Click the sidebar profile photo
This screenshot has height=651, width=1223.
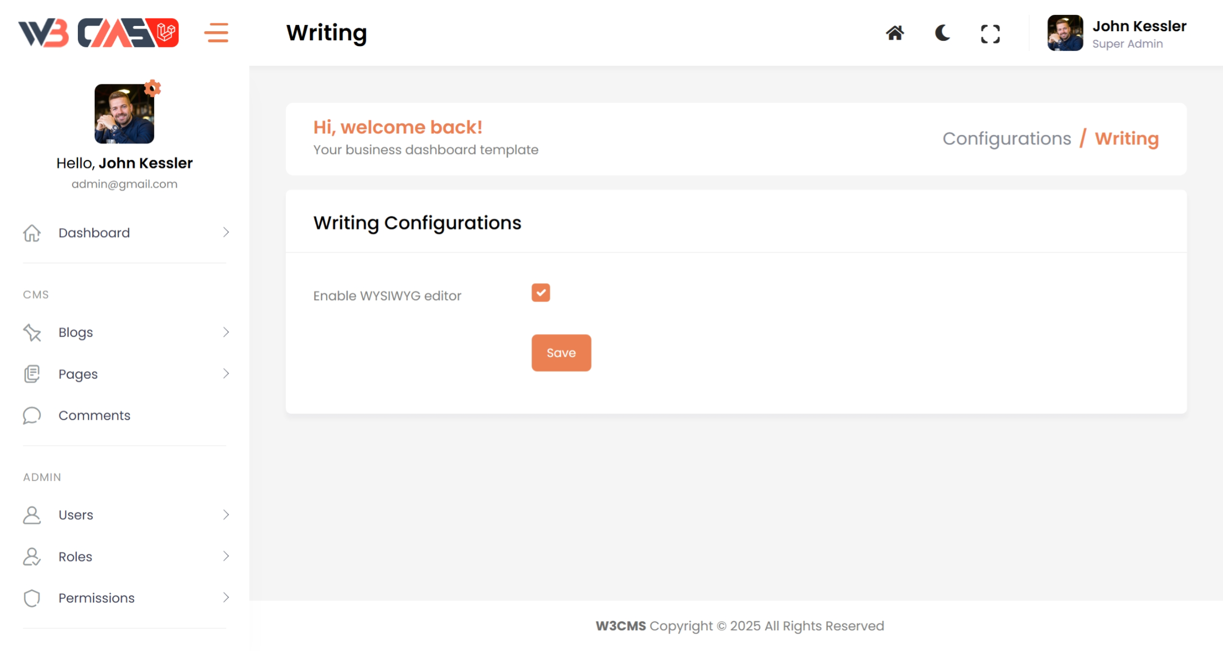pyautogui.click(x=124, y=114)
